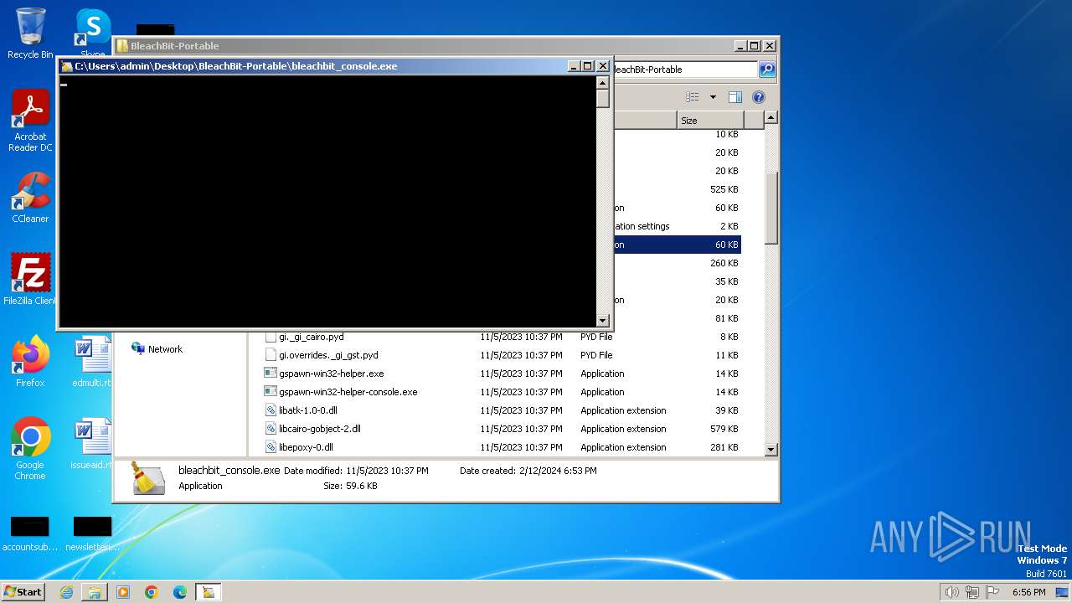Click the network tray icon
Image resolution: width=1072 pixels, height=603 pixels.
[x=973, y=592]
